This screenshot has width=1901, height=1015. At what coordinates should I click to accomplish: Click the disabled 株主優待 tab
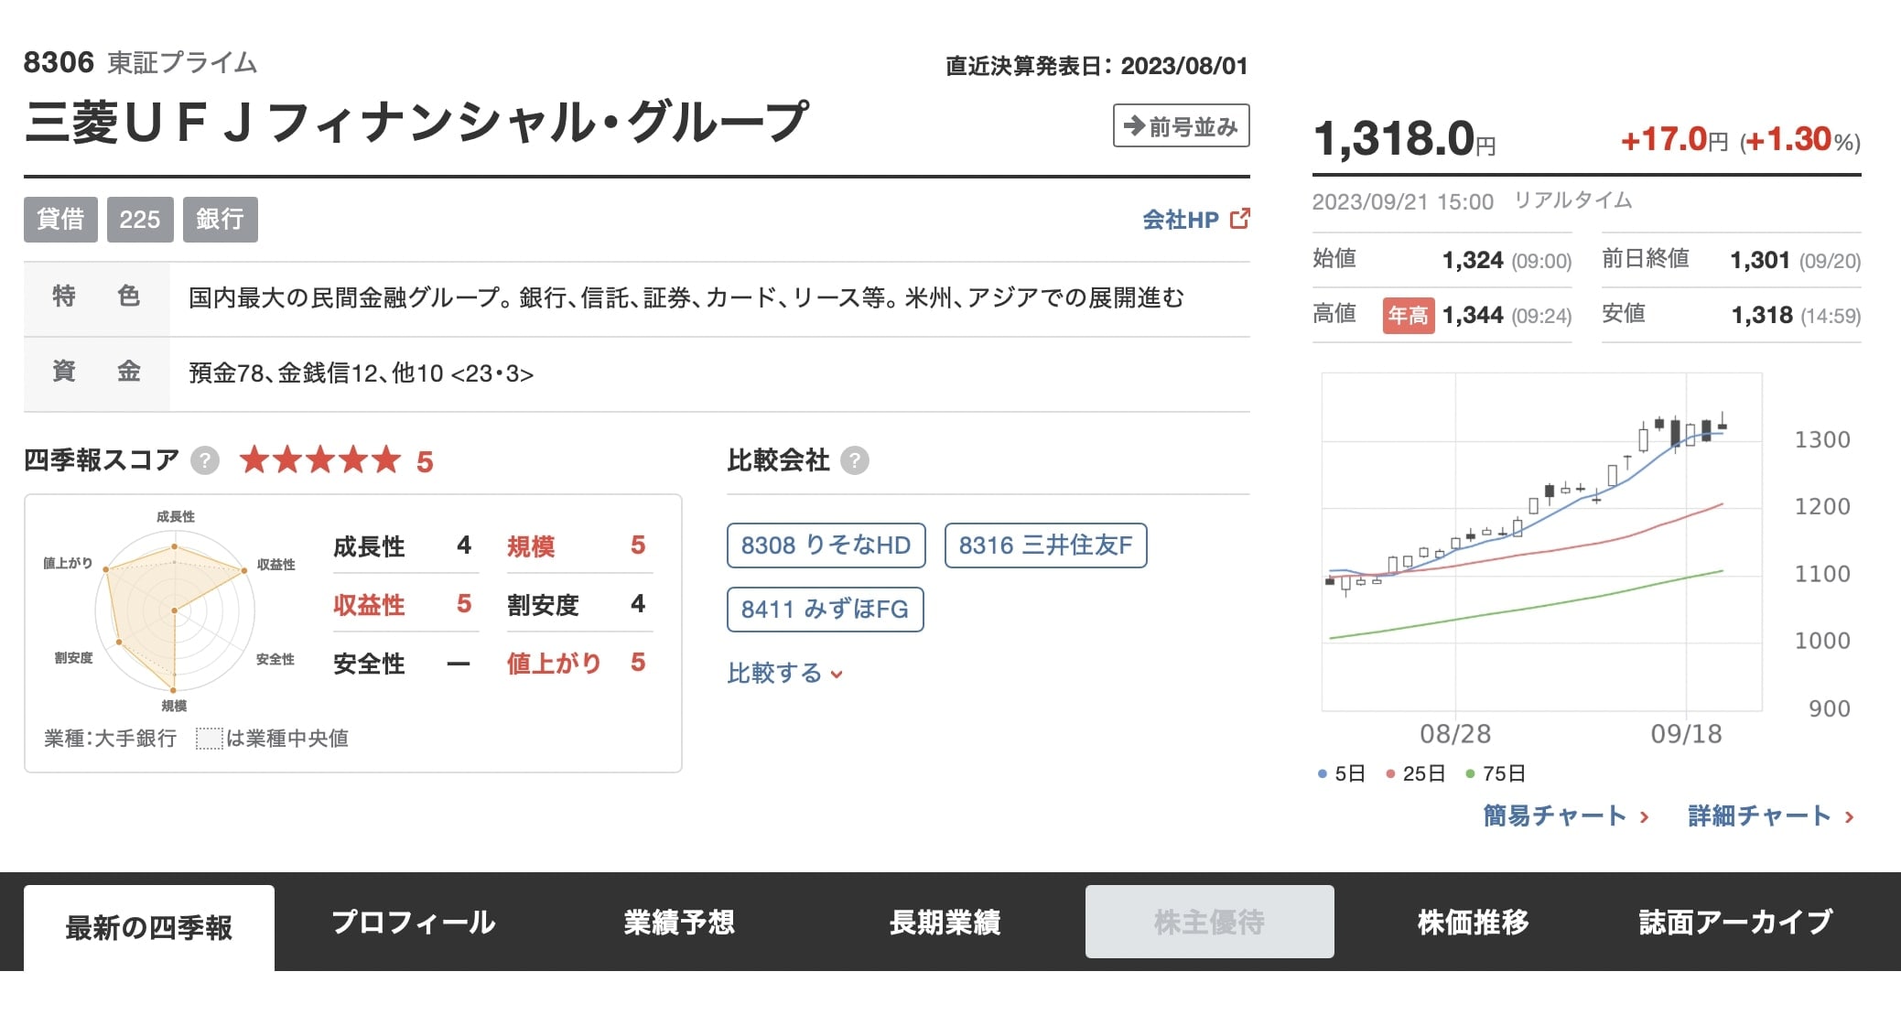1210,922
